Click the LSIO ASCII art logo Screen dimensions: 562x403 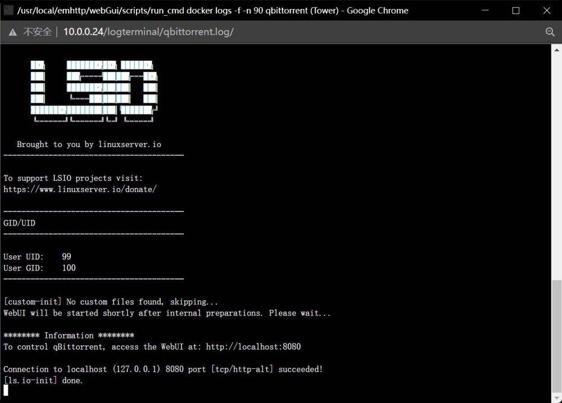click(x=94, y=91)
